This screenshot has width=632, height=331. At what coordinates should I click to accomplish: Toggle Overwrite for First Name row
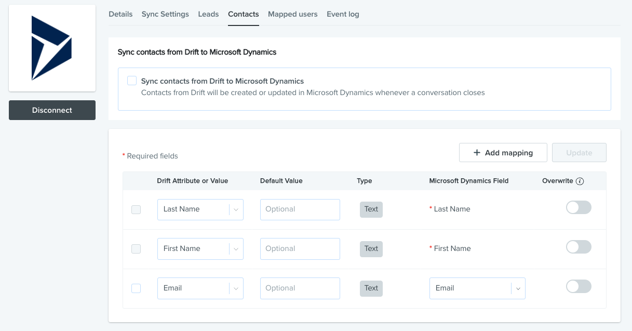579,247
